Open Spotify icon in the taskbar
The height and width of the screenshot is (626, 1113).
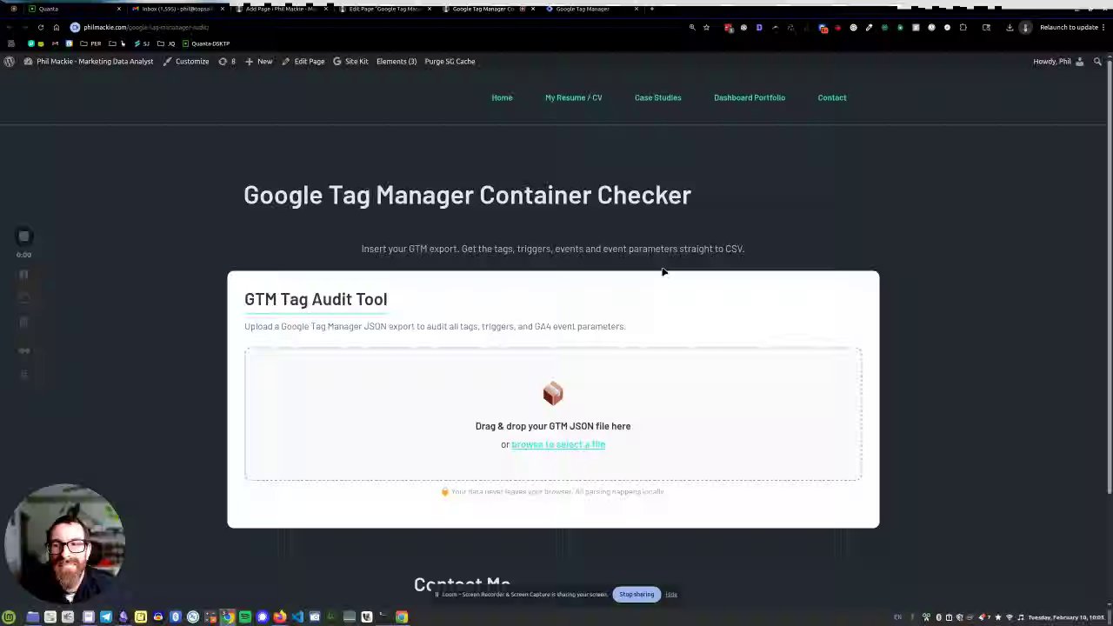pos(245,617)
